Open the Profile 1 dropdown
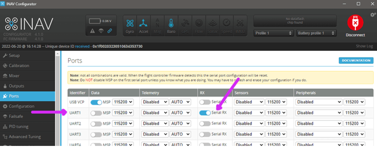 (274, 33)
